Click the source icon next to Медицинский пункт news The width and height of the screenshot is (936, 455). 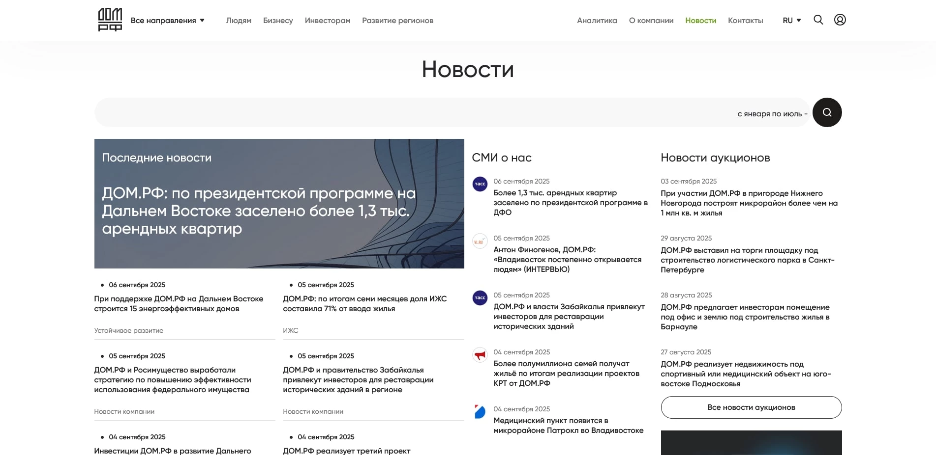point(479,412)
